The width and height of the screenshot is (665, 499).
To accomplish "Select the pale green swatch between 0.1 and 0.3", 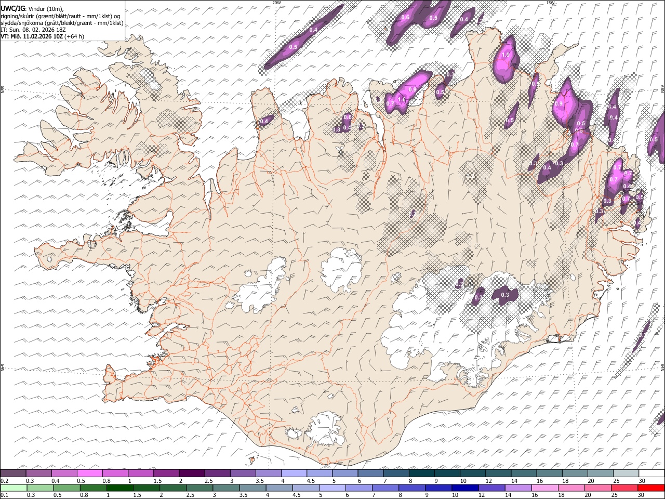I will tap(13, 488).
